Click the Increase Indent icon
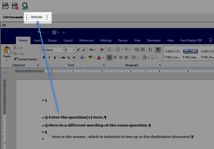Screen dimensions: 214x149 coord(143,50)
